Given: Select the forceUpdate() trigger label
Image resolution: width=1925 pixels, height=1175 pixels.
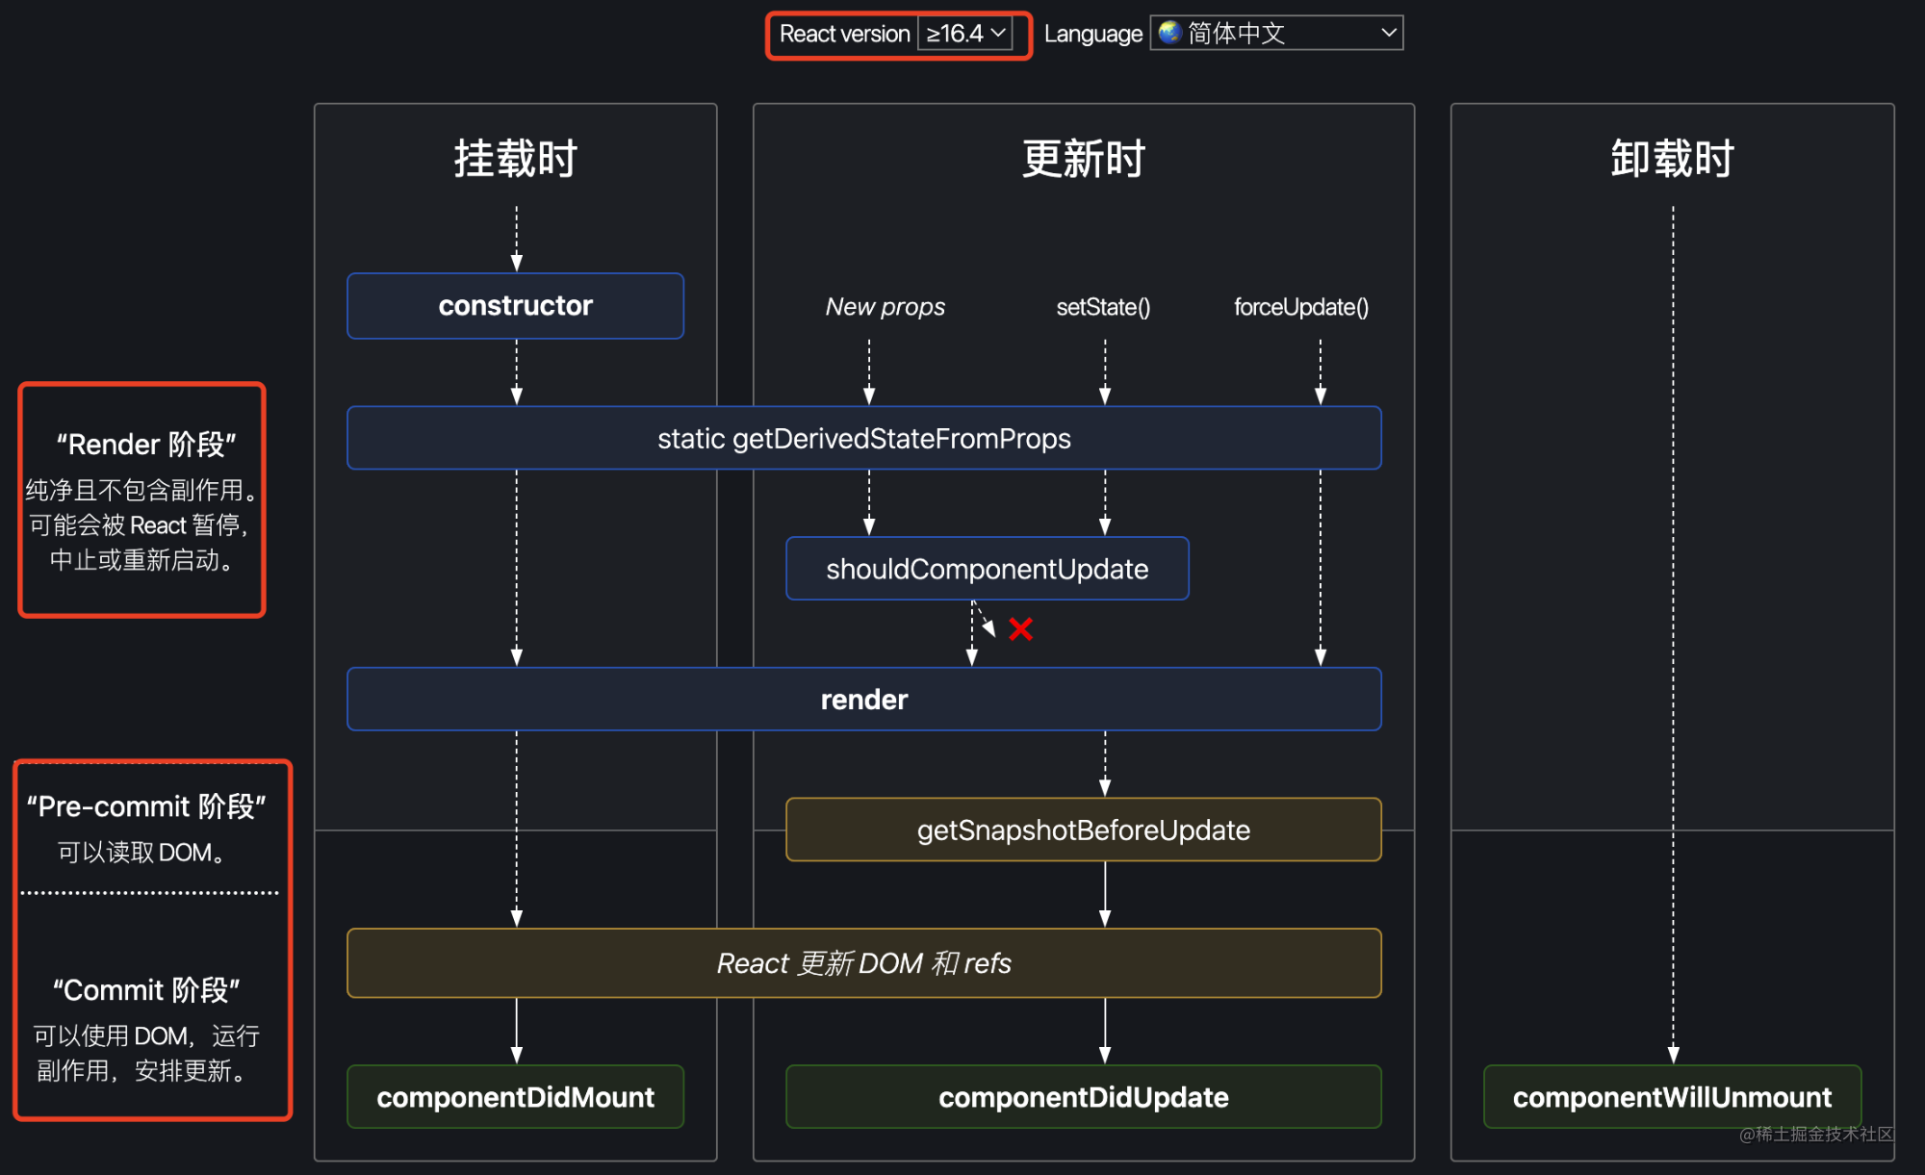Looking at the screenshot, I should coord(1300,306).
